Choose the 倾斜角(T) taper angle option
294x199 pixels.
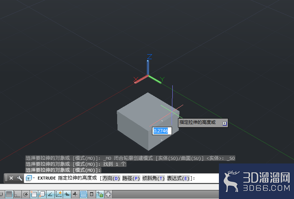(153, 178)
